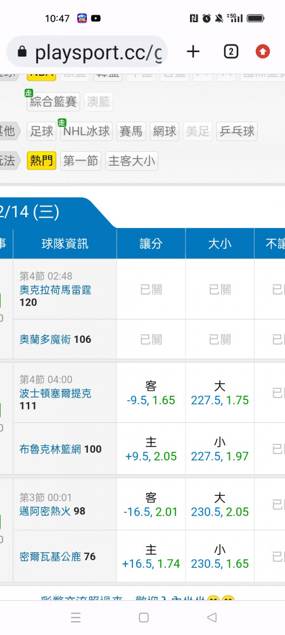Tap the YouTube notification icon in status bar
285x635 pixels.
[96, 18]
